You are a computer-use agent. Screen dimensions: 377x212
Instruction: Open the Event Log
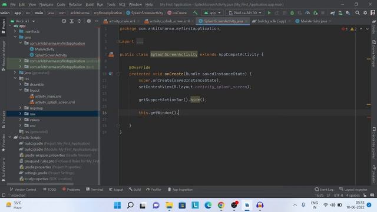[324, 190]
